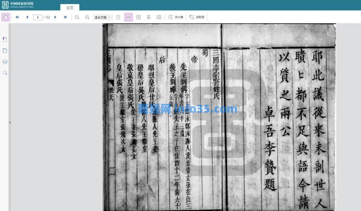Click the zoom in magnifier icon
361x211 pixels.
(87, 17)
